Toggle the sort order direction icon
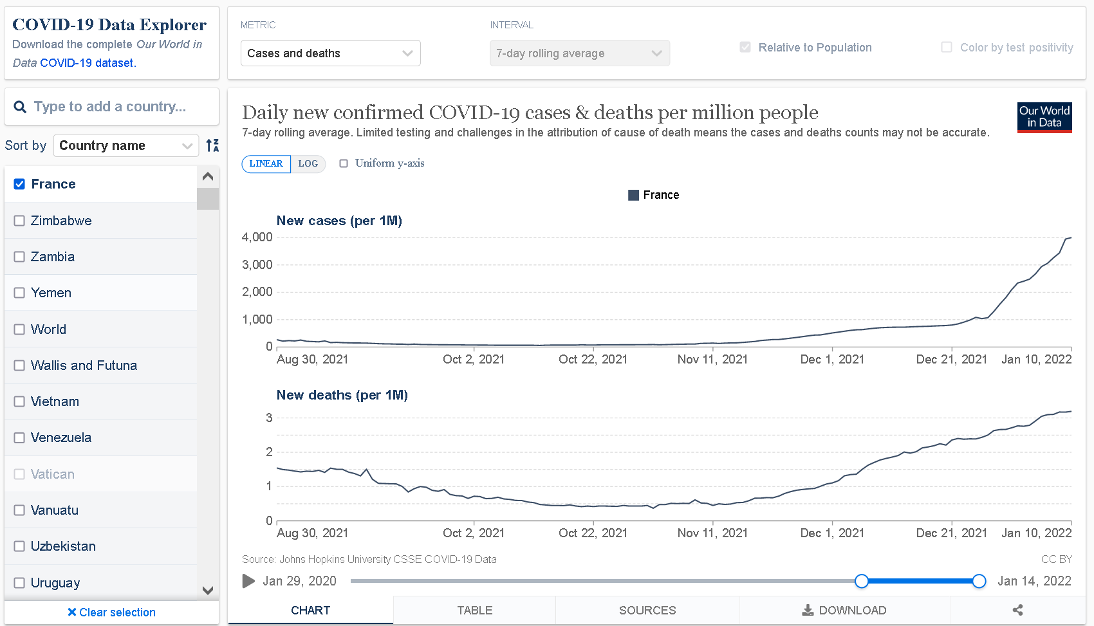The image size is (1094, 626). point(212,145)
